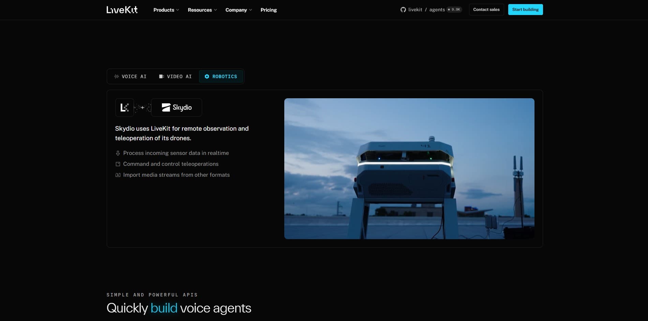
Task: Switch to the Video AI tab
Action: tap(175, 76)
